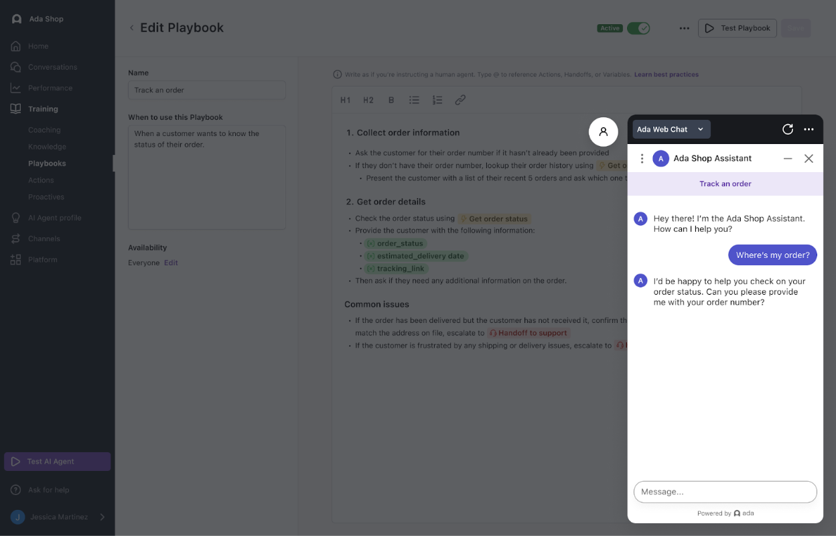Expand the Jessica Martinez account menu
Viewport: 836px width, 536px height.
click(102, 517)
